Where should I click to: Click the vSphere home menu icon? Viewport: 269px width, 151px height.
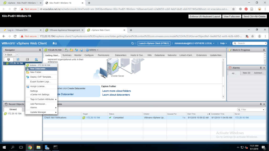point(55,43)
